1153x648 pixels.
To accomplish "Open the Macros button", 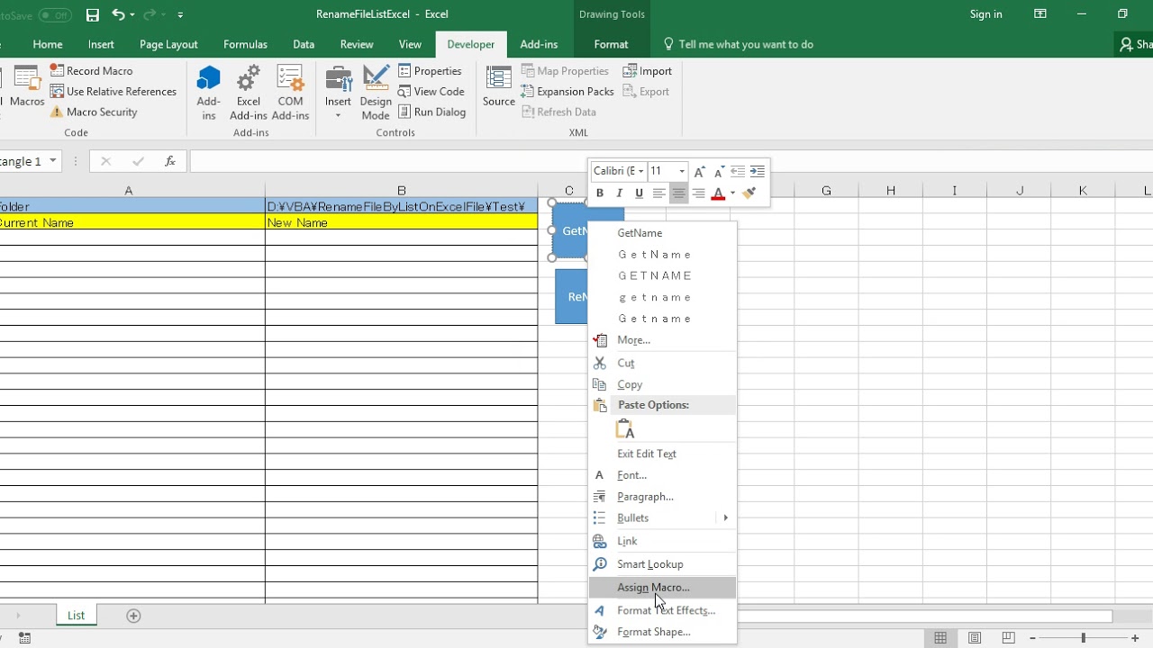I will pos(27,87).
